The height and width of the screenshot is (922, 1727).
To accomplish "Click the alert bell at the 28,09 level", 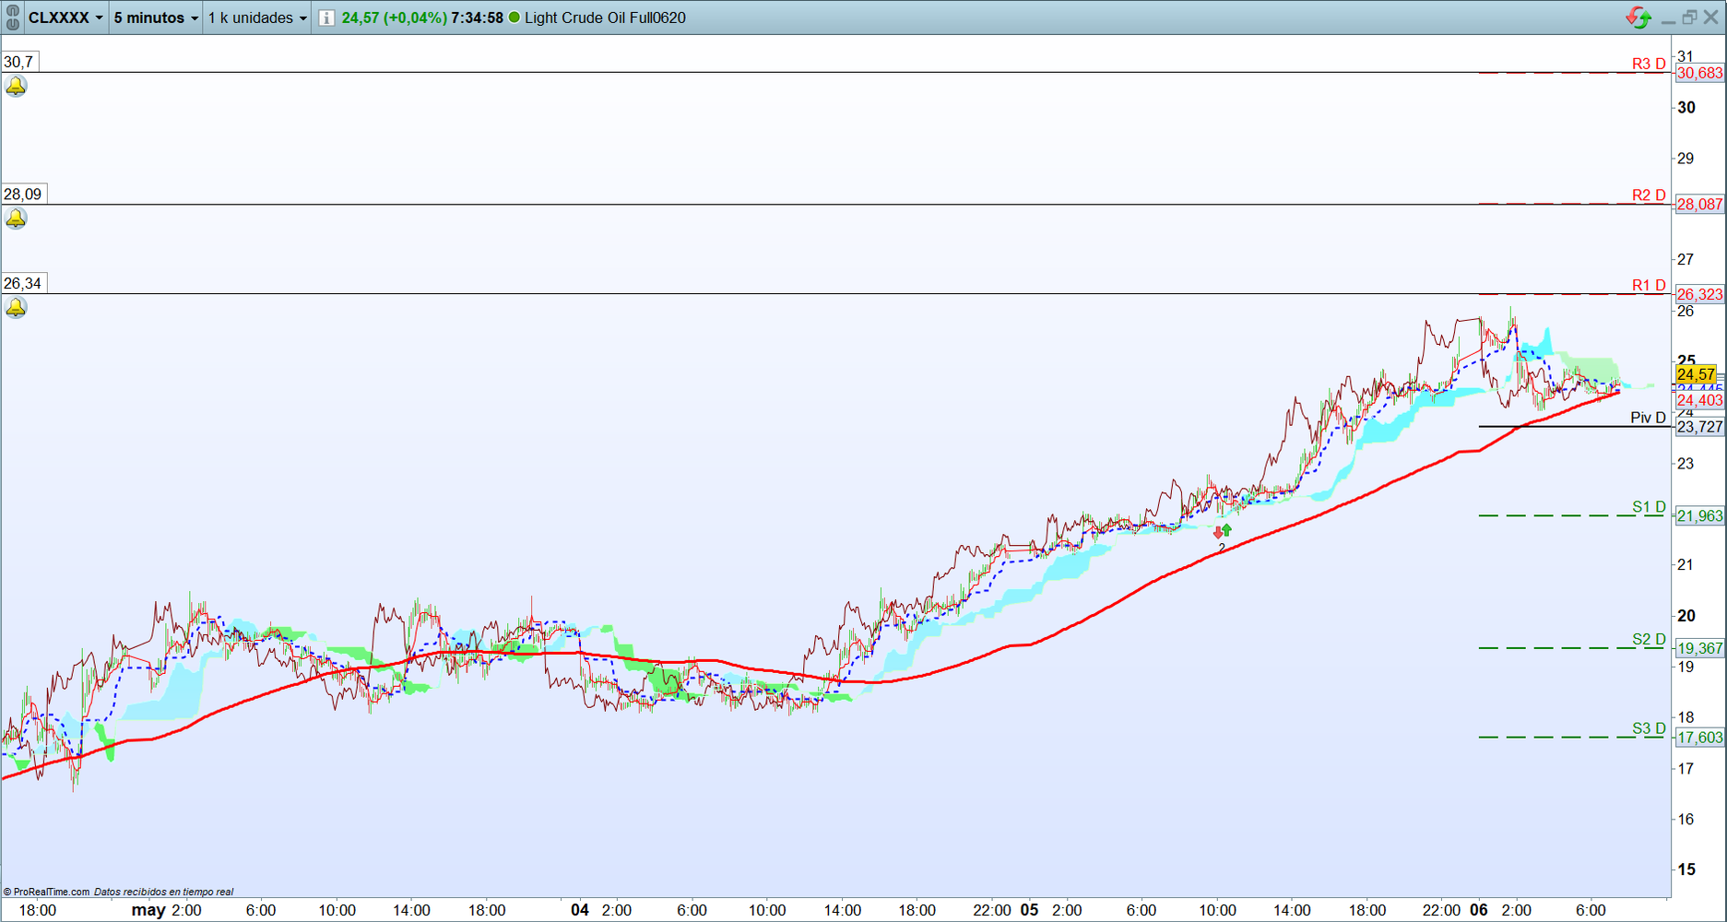I will [16, 219].
